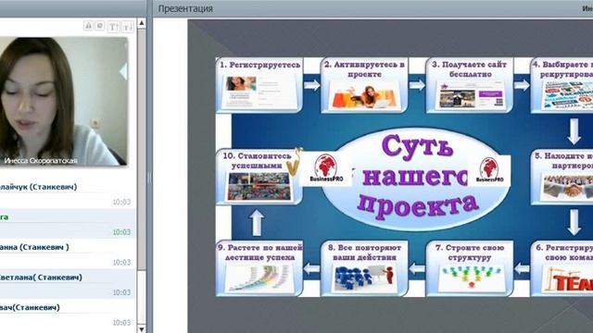Click slide step '7. Строите свою структуру'

click(470, 268)
